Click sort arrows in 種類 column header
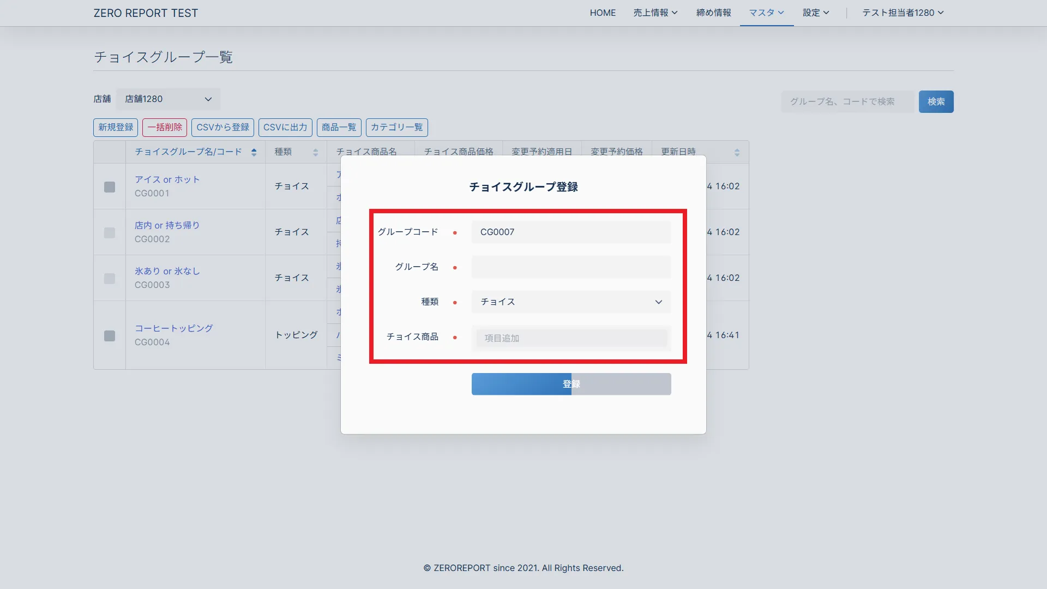This screenshot has height=589, width=1047. point(315,152)
